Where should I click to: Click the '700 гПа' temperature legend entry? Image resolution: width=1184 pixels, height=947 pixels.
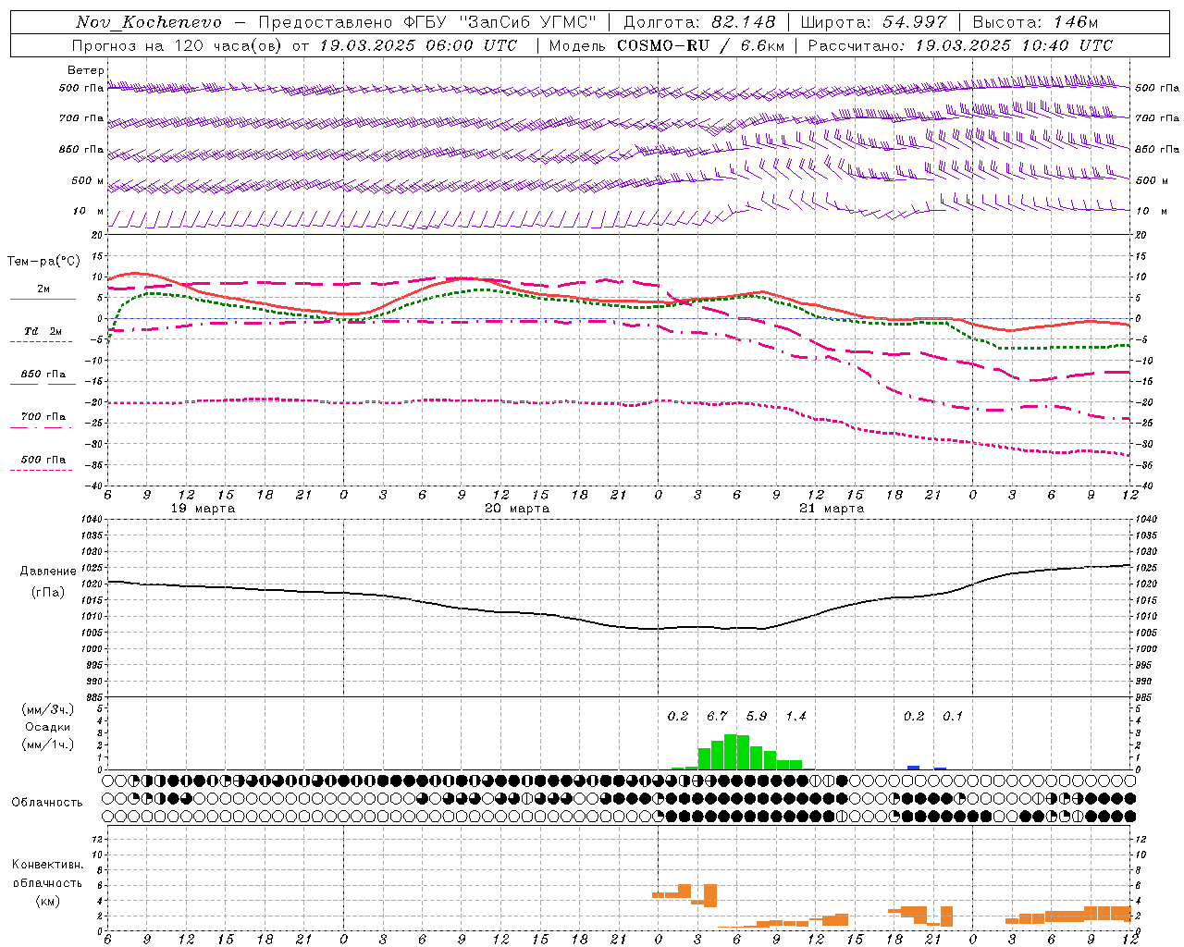point(43,416)
